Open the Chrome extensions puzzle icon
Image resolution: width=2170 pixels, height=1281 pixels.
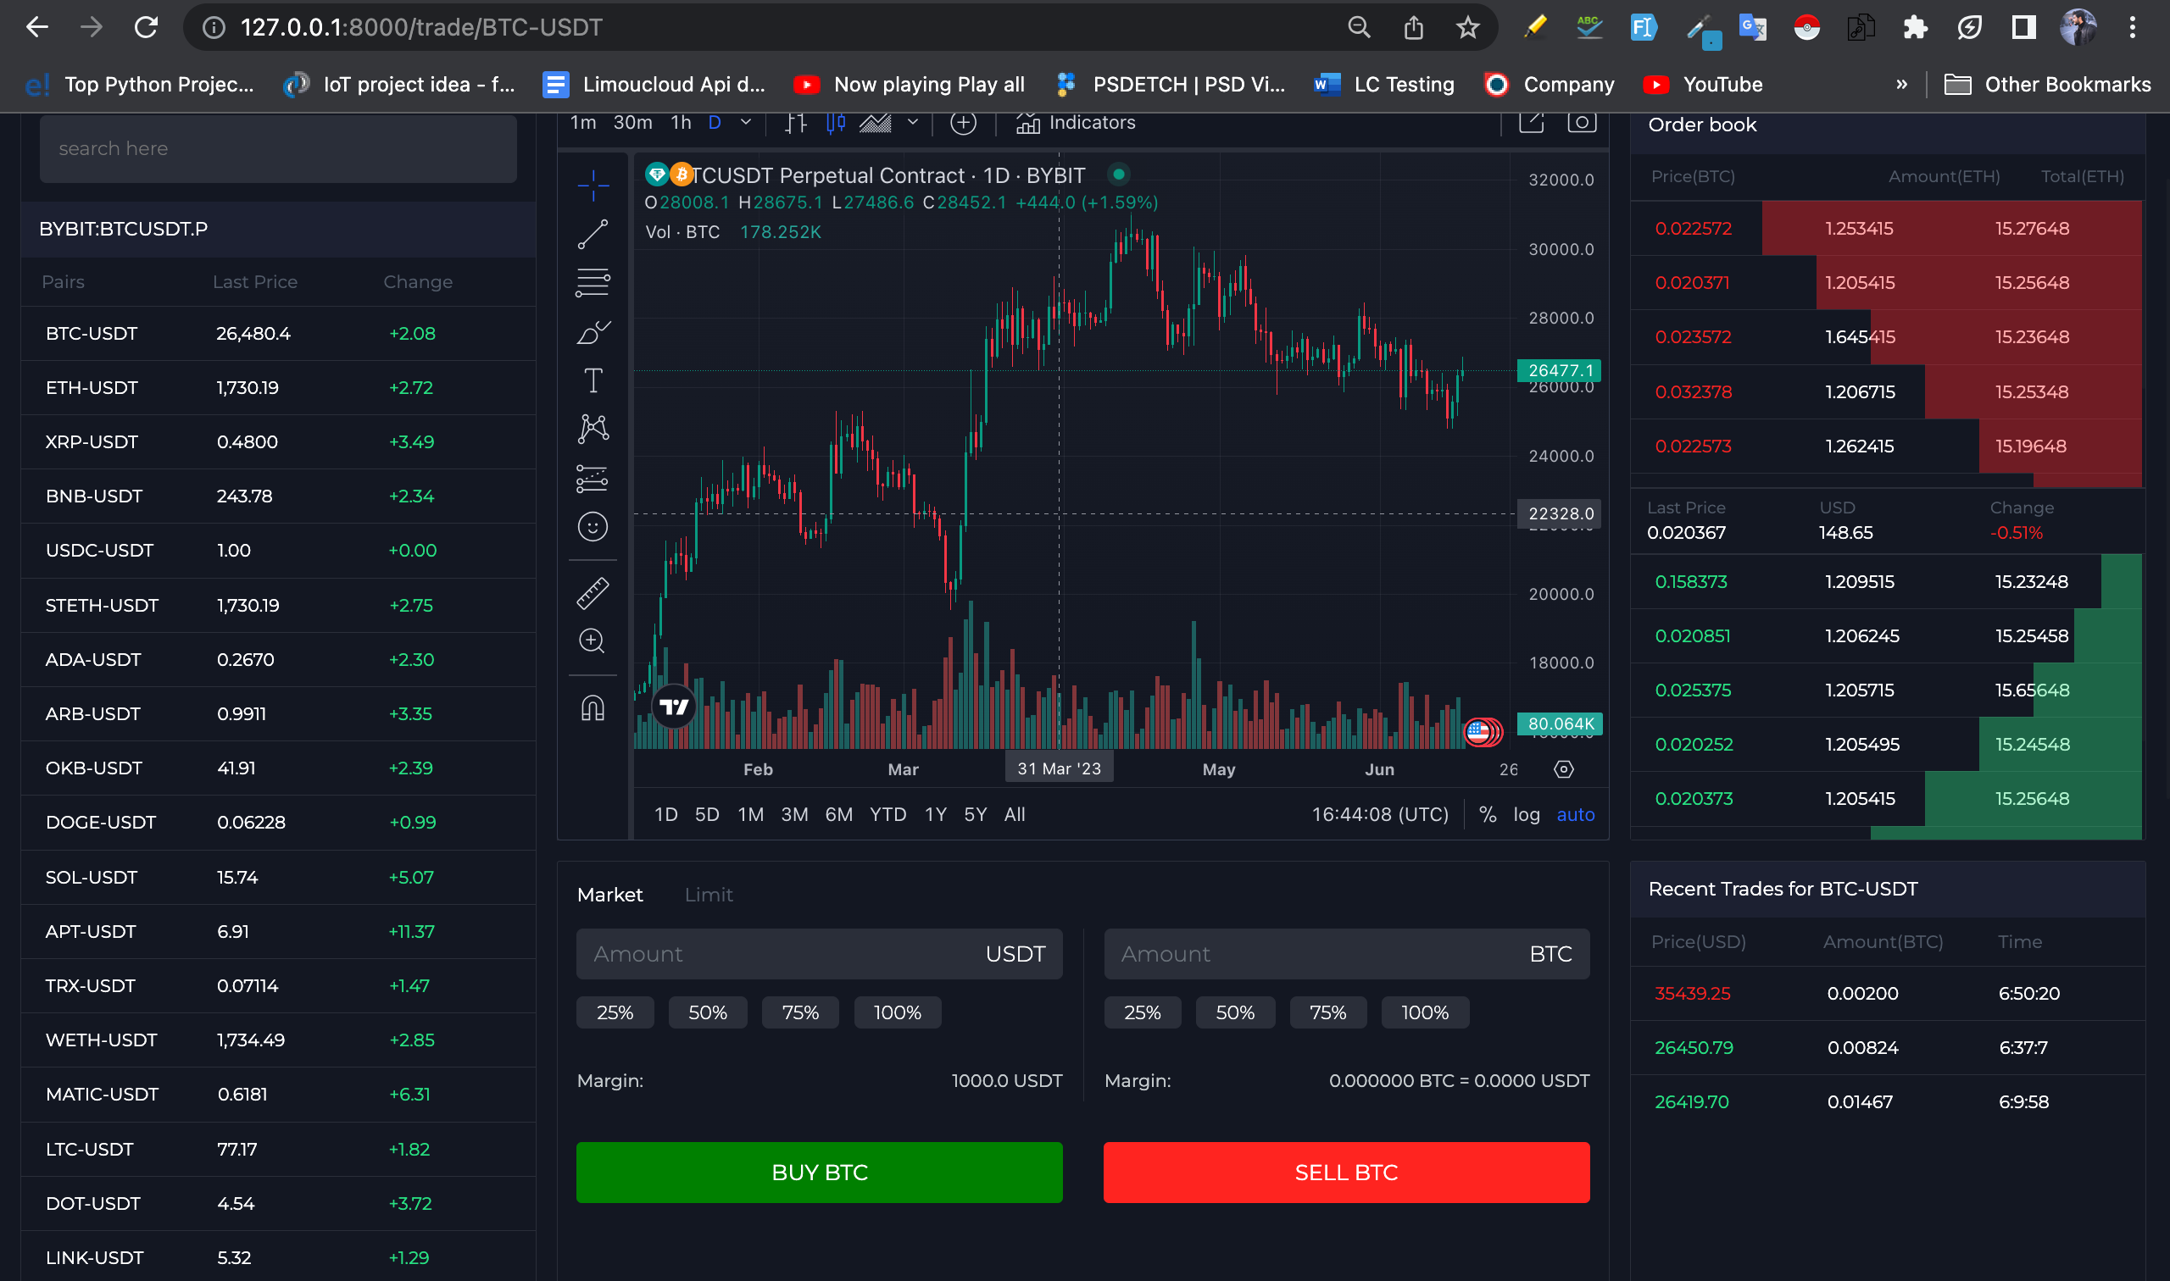pyautogui.click(x=1914, y=28)
